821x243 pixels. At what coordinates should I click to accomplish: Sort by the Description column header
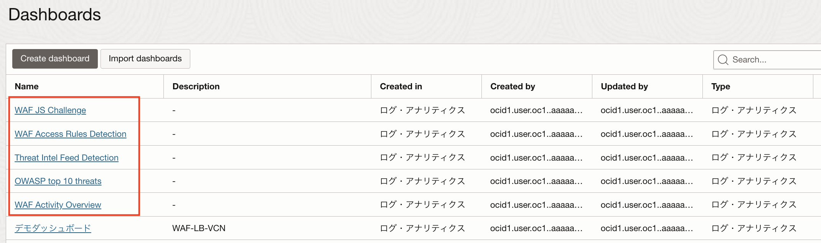[196, 87]
